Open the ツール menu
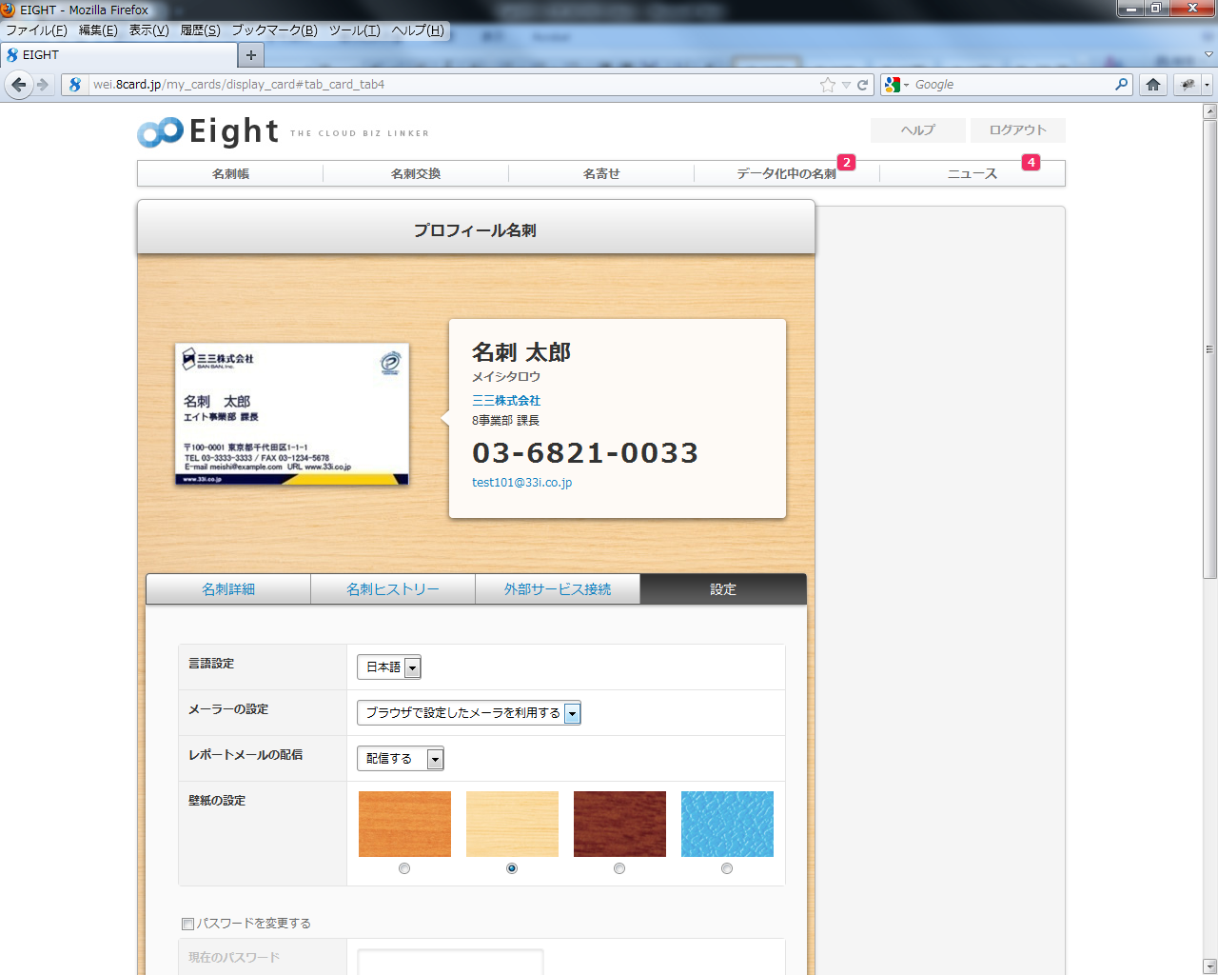 click(355, 30)
